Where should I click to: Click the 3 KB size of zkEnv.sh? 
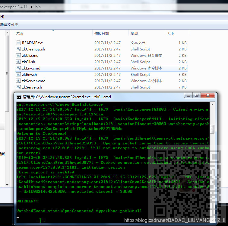[x=182, y=75]
